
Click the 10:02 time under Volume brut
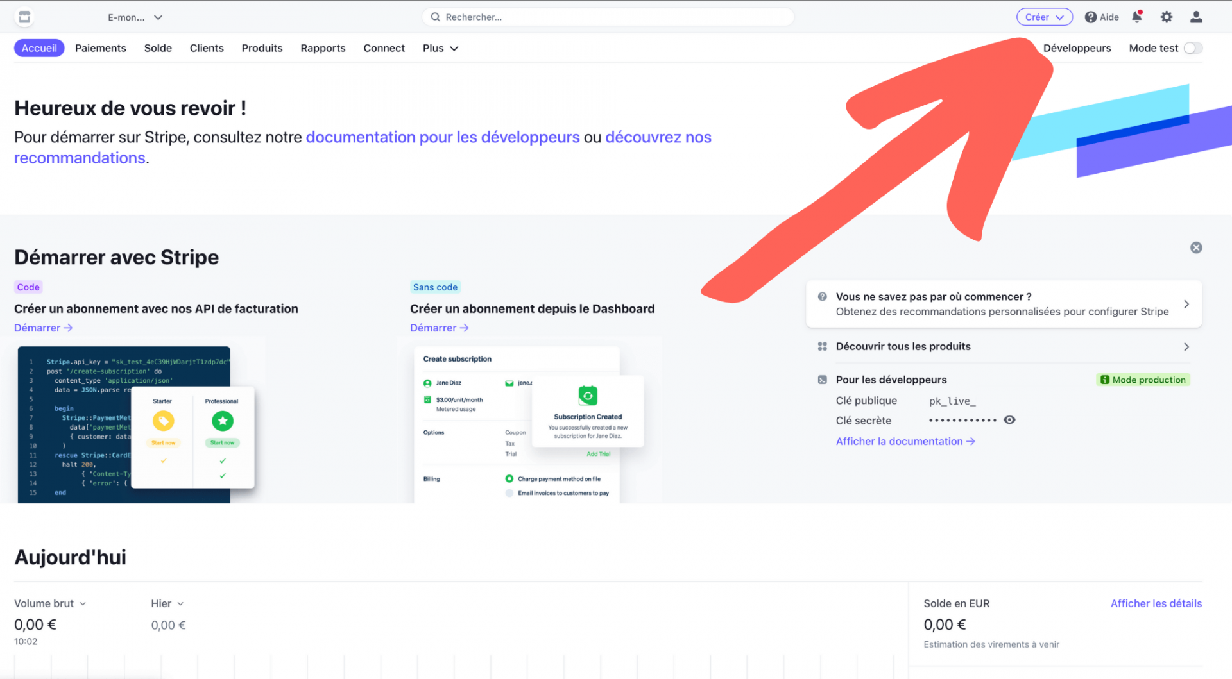tap(26, 642)
